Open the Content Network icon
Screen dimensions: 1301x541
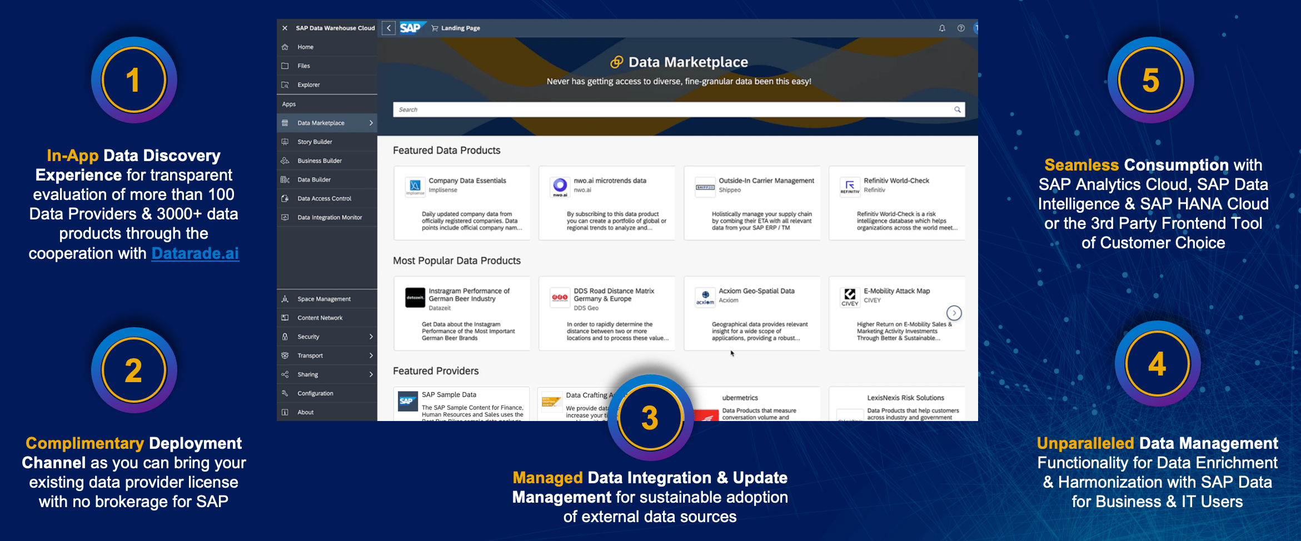285,318
